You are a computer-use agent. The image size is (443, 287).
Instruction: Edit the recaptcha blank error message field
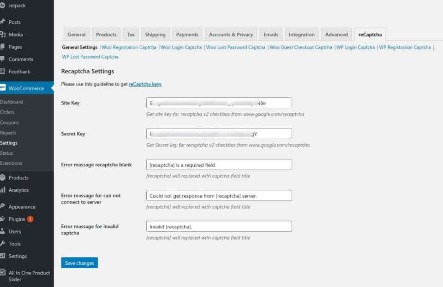click(x=219, y=164)
